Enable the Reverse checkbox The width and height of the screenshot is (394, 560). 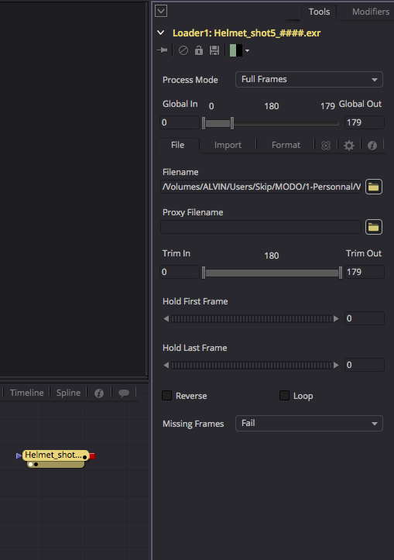pos(166,395)
